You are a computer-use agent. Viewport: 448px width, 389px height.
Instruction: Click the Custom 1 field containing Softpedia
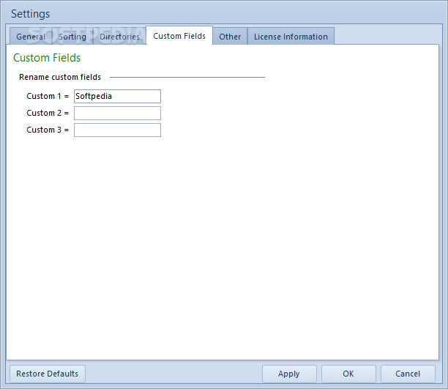coord(117,97)
